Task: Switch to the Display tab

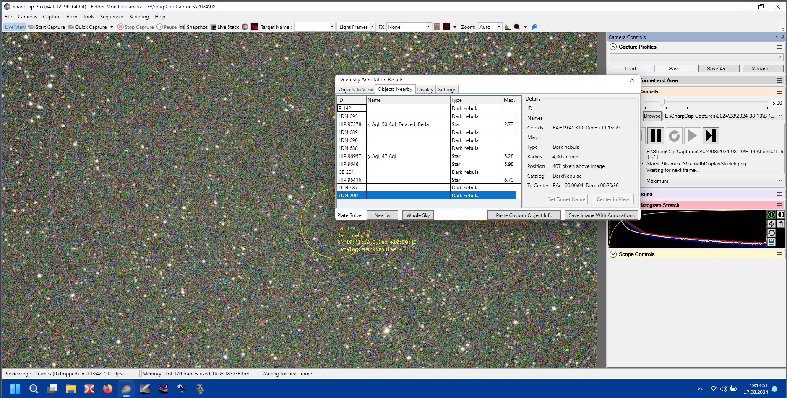Action: coord(425,90)
